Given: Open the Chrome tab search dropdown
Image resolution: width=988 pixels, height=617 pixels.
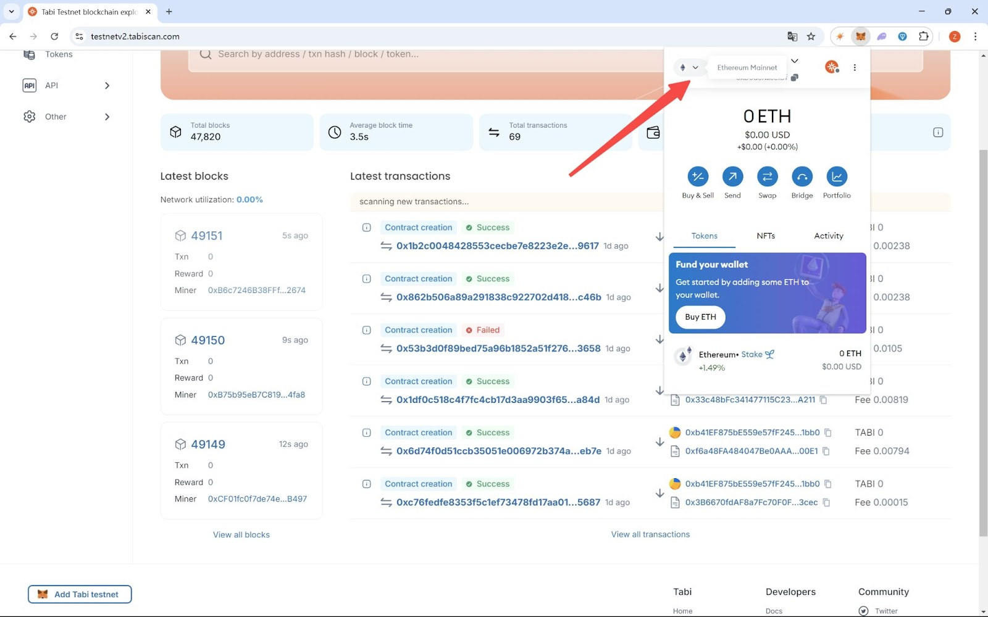Looking at the screenshot, I should point(11,11).
